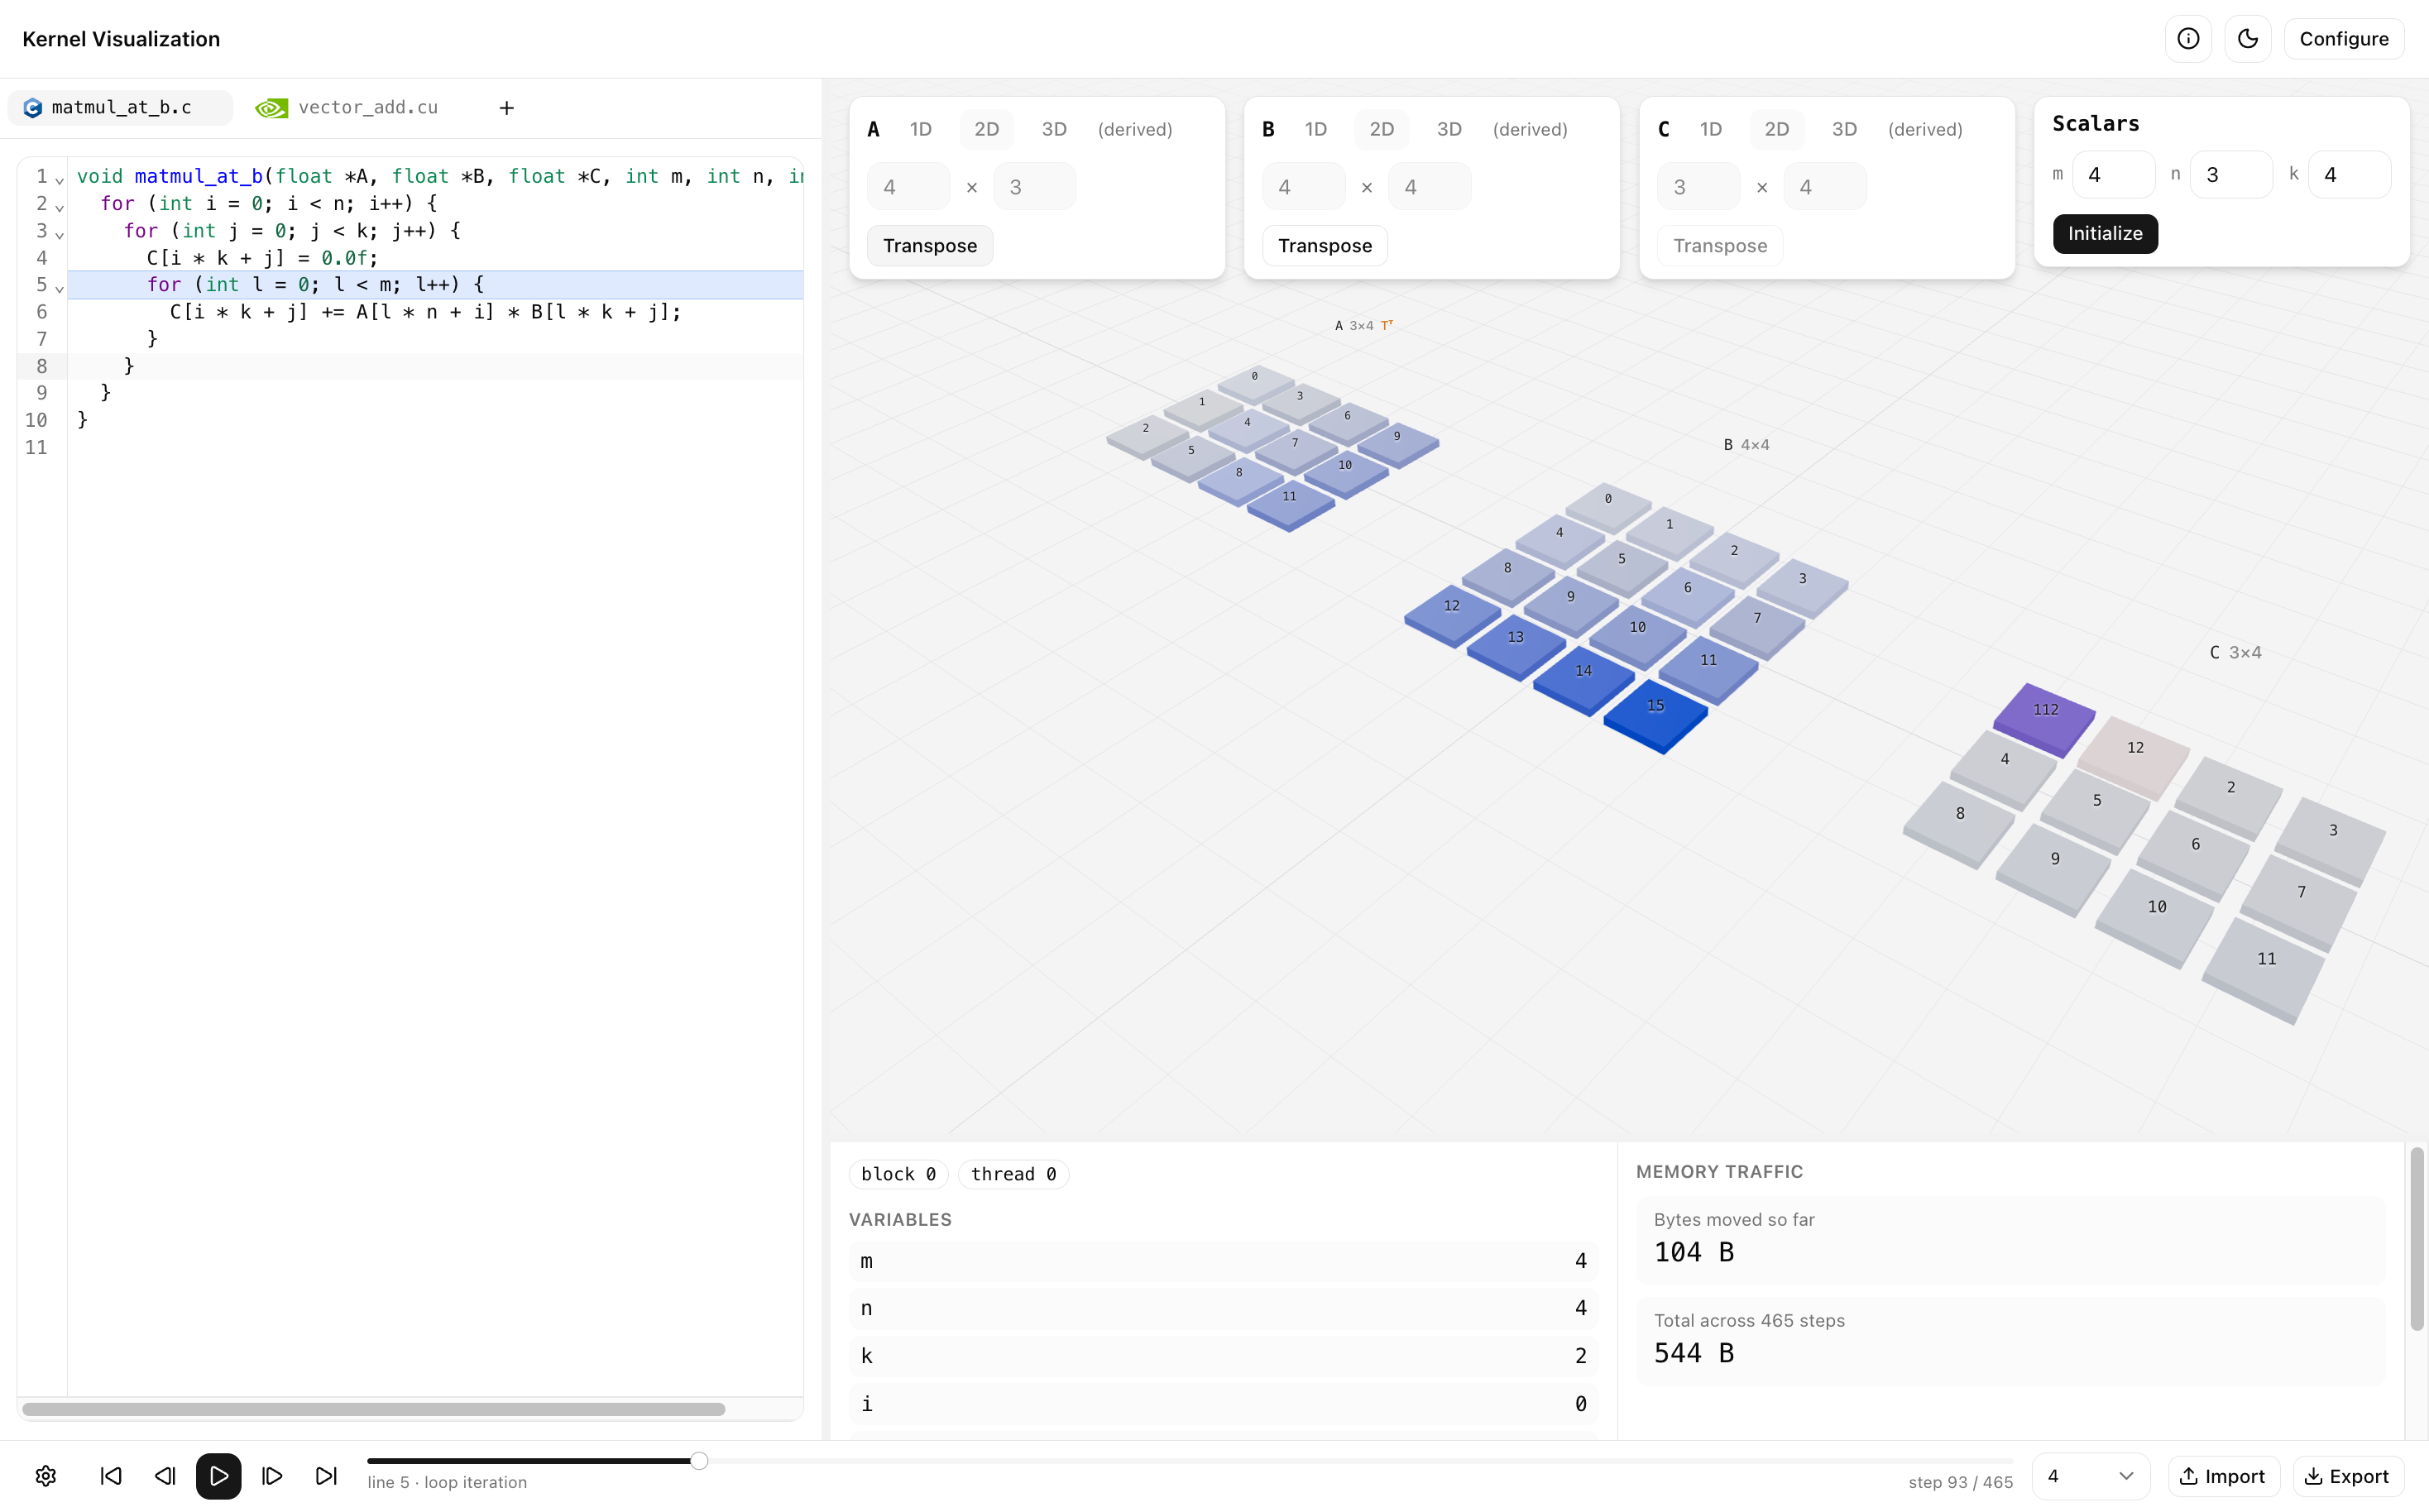Switch to matmul_at_b.c tab
Screen dimensions: 2429x1512
(x=120, y=107)
